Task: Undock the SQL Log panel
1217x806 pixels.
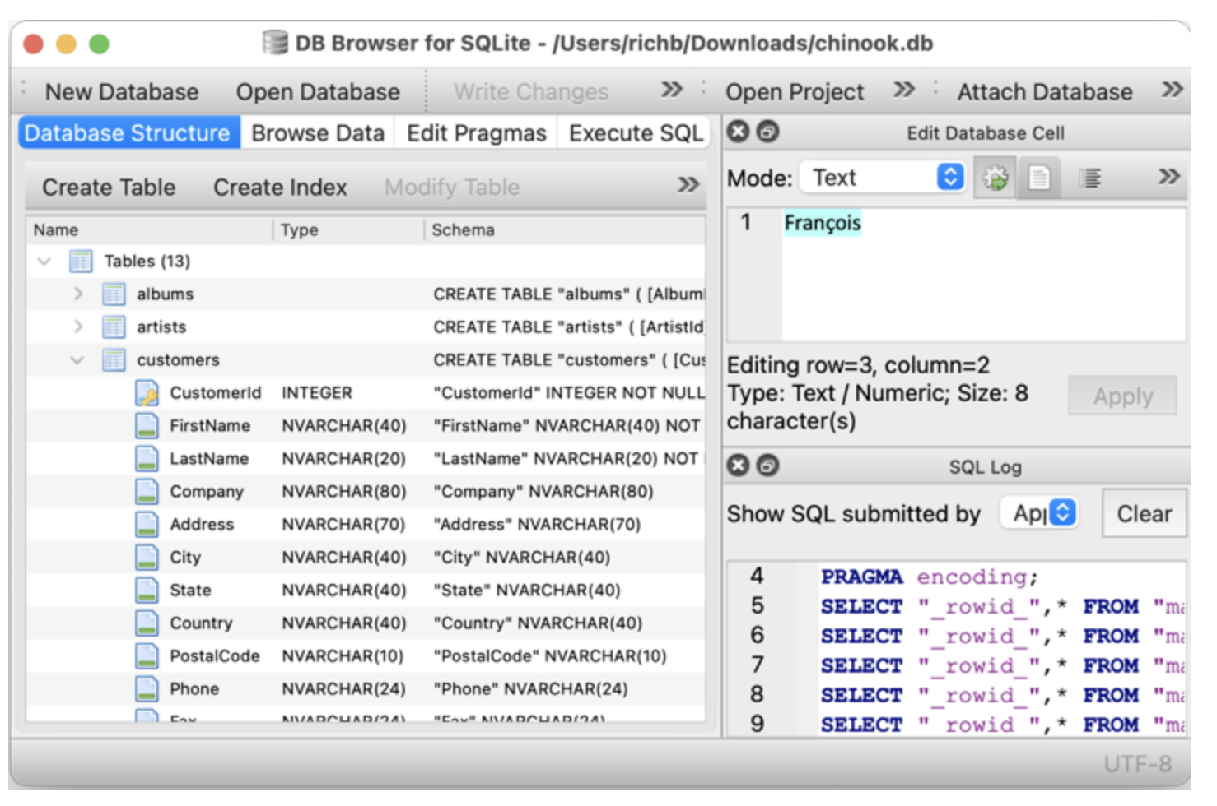Action: coord(767,466)
